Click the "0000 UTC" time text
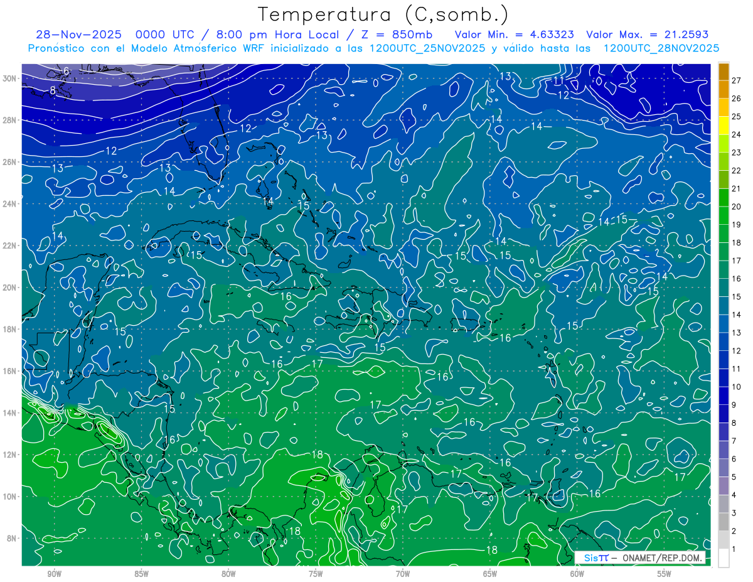753x582 pixels. [x=165, y=35]
